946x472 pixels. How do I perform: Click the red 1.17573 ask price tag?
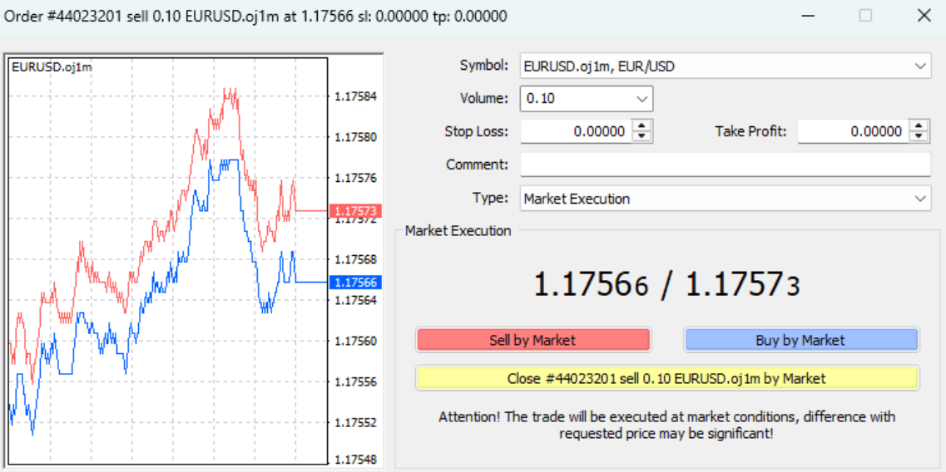coord(355,211)
